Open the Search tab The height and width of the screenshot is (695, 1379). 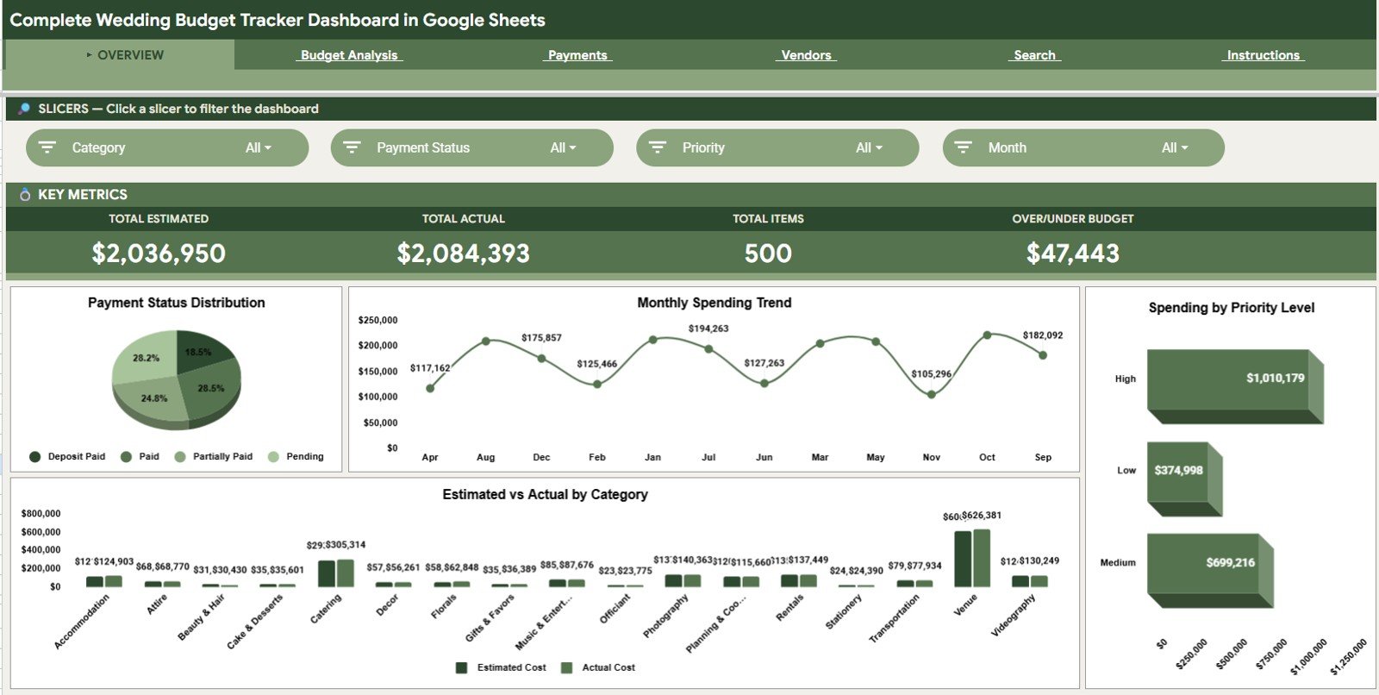(1034, 55)
